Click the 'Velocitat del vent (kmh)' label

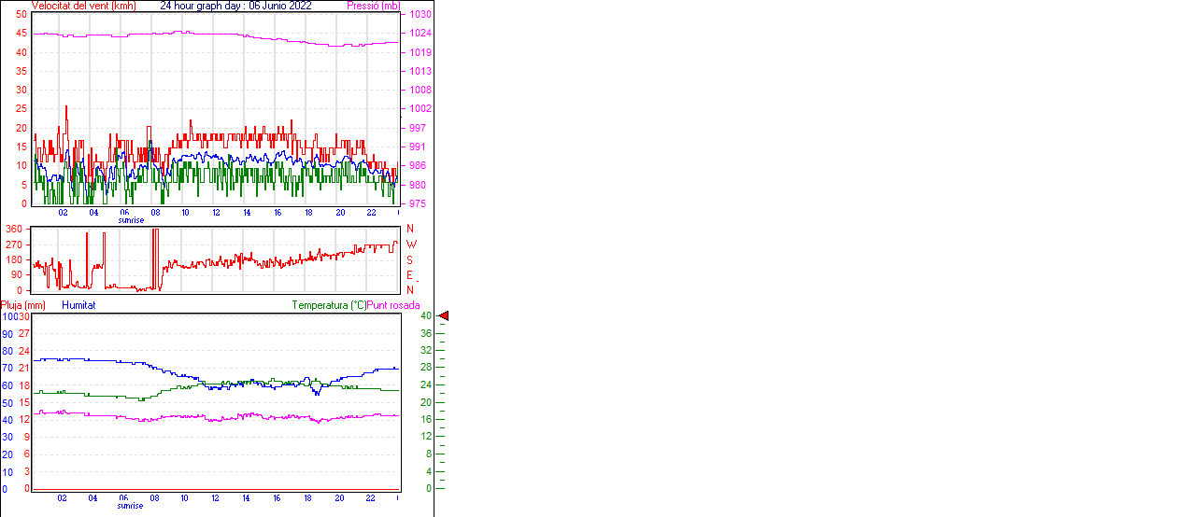[84, 6]
